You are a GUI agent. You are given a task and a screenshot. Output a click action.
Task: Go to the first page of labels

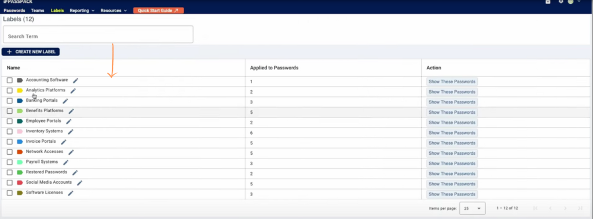pos(535,208)
